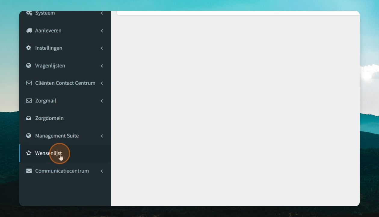Expand the Cliënten Contact Centrum chevron

102,83
